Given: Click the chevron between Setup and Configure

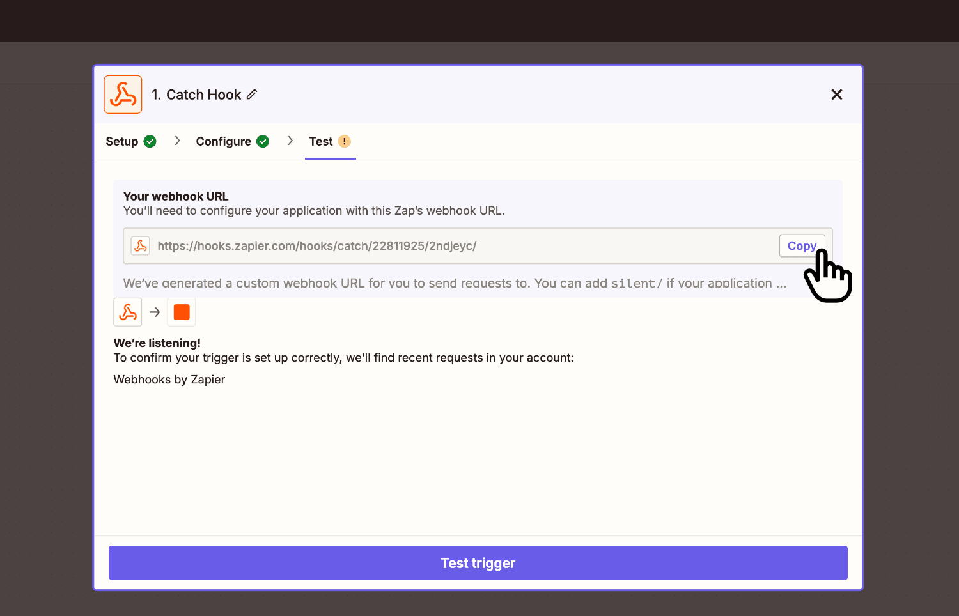Looking at the screenshot, I should click(x=177, y=141).
